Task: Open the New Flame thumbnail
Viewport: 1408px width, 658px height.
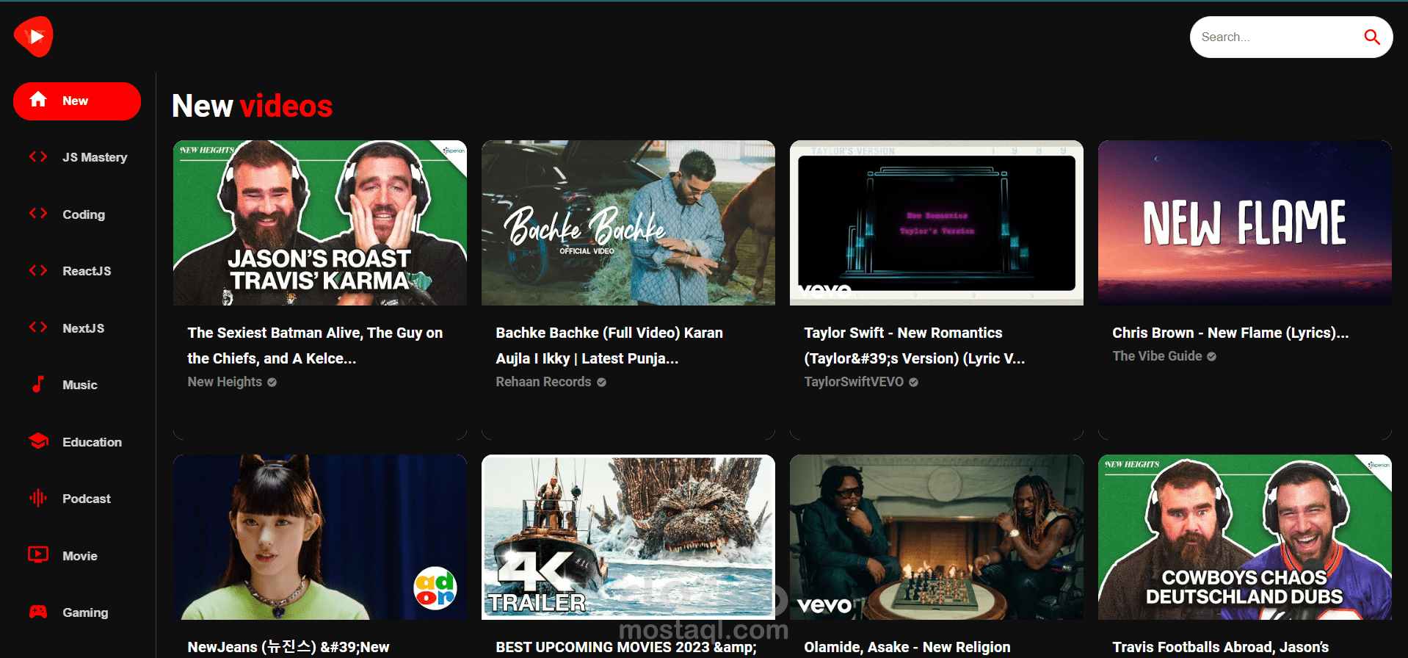Action: (x=1245, y=223)
